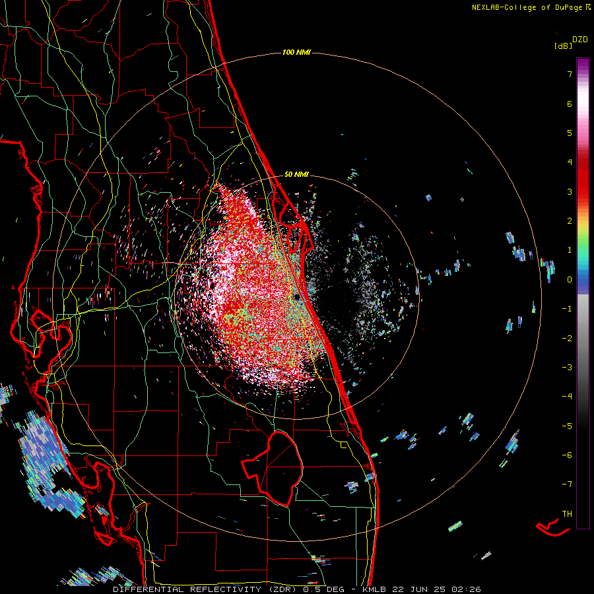Click the -2 value on color scale

point(567,339)
